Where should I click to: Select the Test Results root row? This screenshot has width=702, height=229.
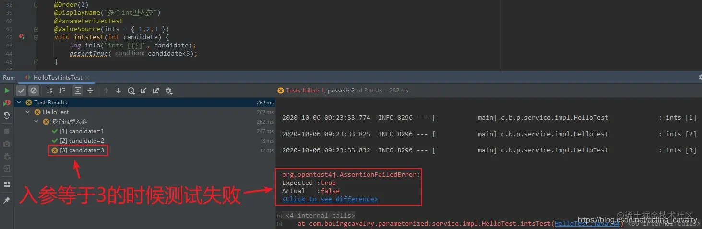click(x=145, y=102)
